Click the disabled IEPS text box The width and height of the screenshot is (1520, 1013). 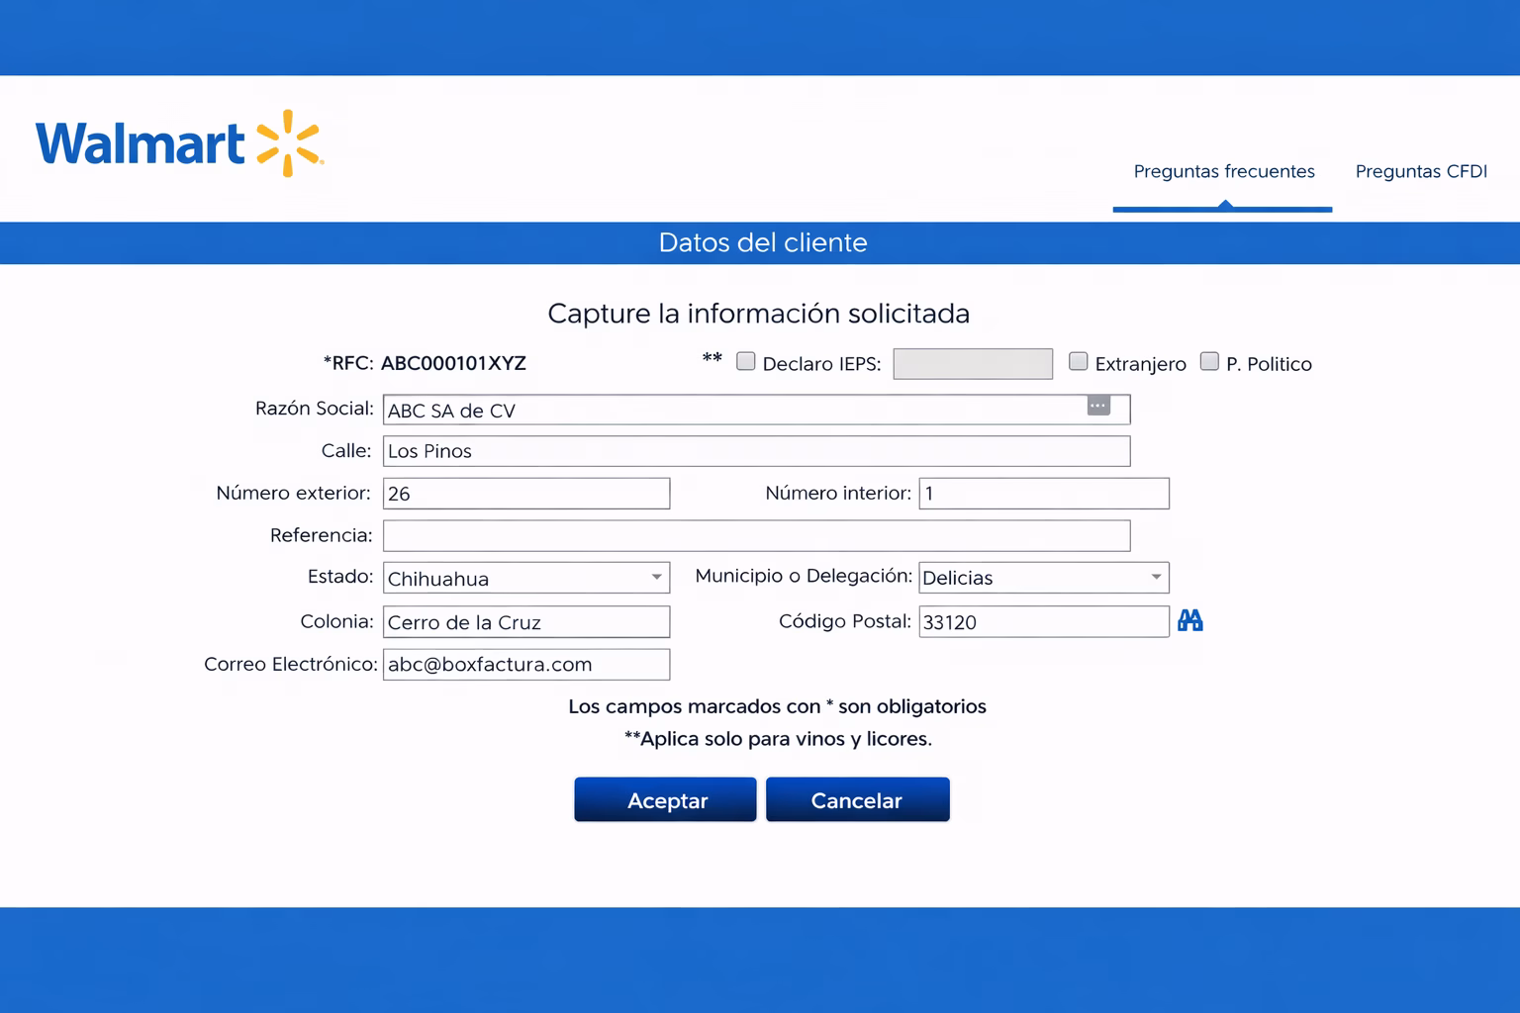click(973, 364)
